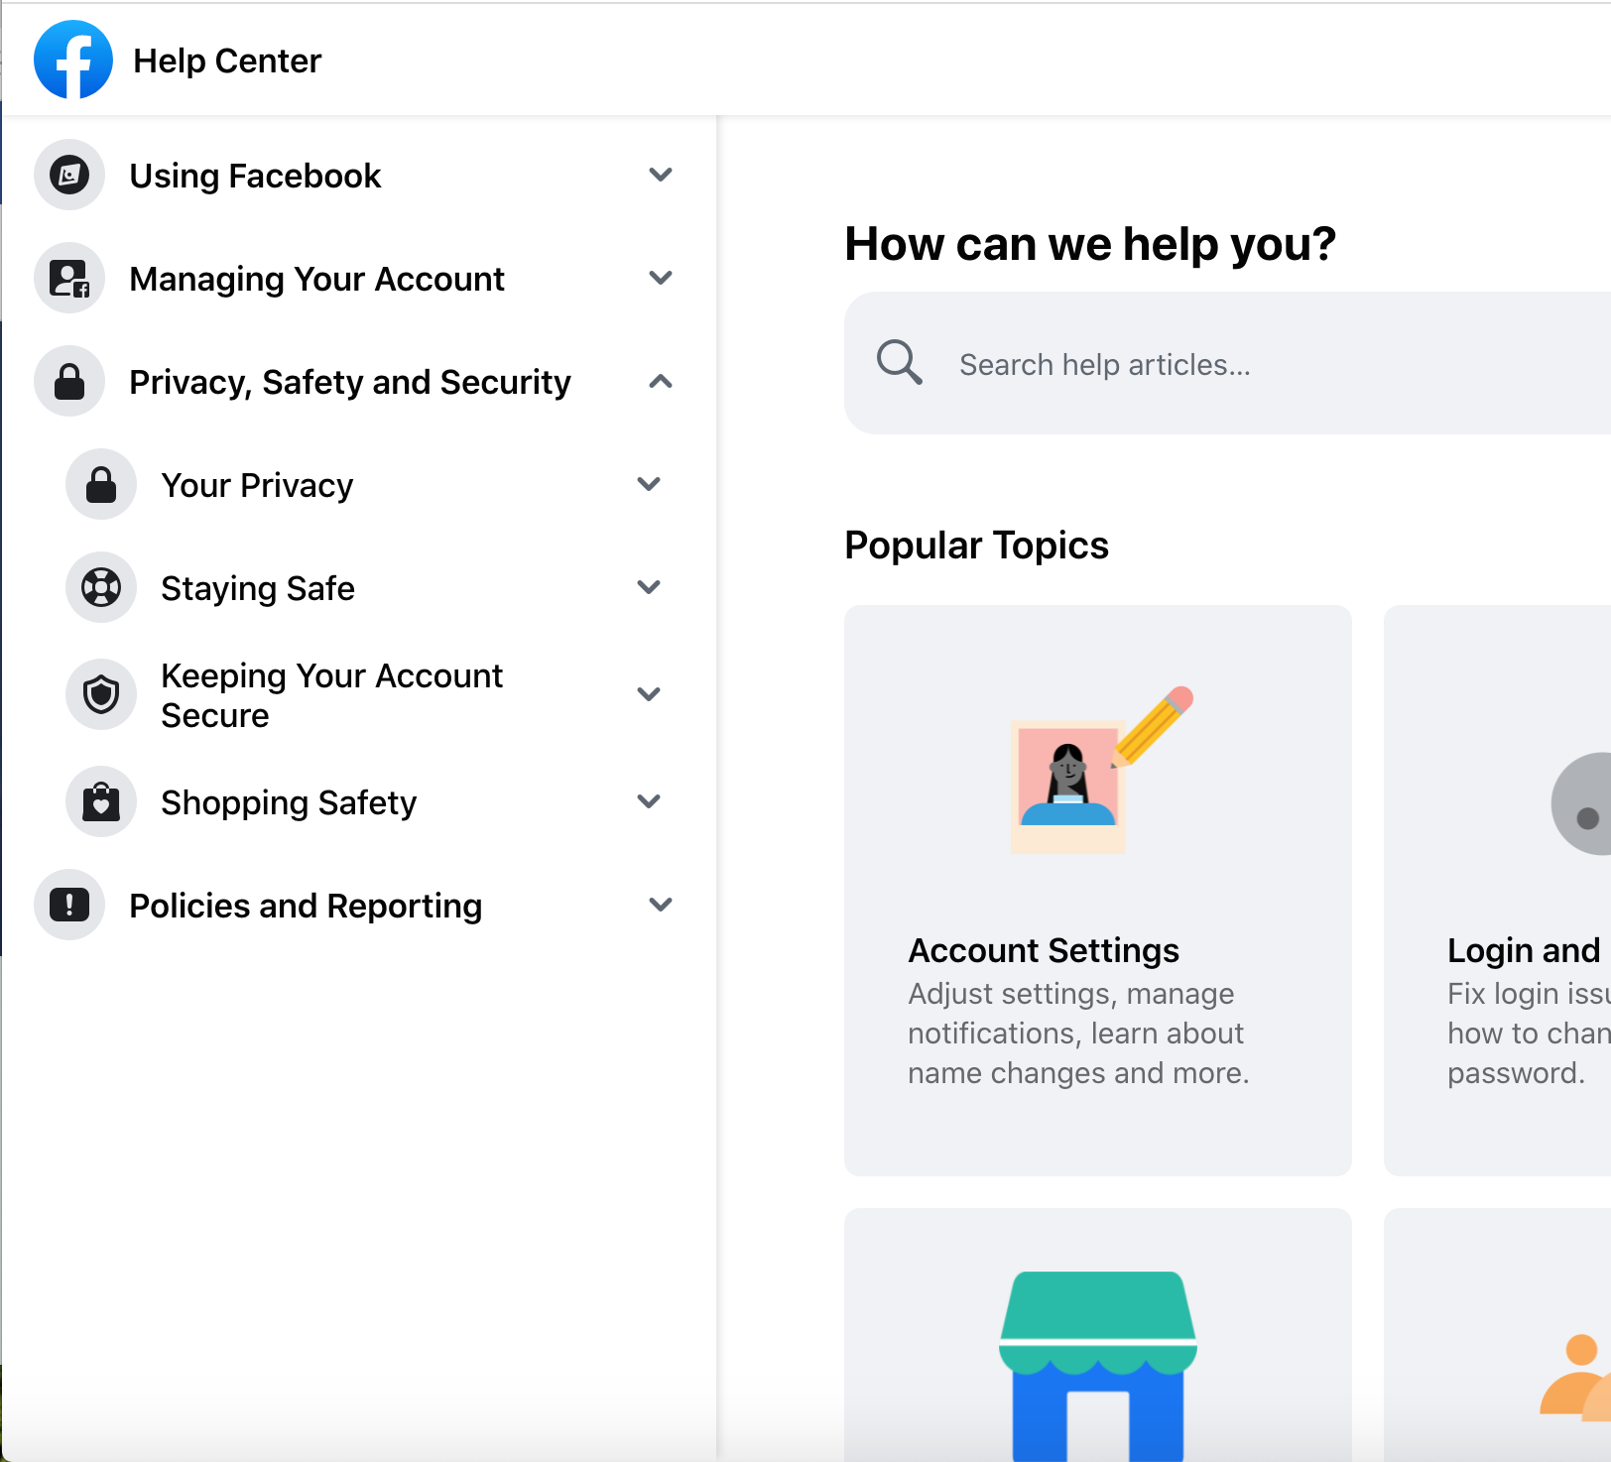Click the Using Facebook sidebar icon
The width and height of the screenshot is (1611, 1462).
(x=69, y=175)
